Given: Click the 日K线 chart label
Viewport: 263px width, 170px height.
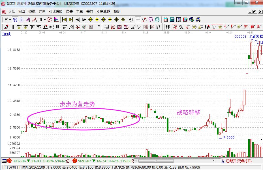Looking at the screenshot, I should click(x=6, y=34).
